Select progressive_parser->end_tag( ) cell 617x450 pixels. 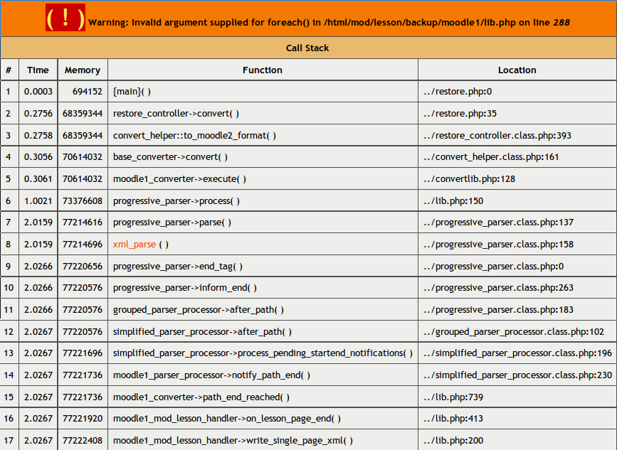point(263,267)
